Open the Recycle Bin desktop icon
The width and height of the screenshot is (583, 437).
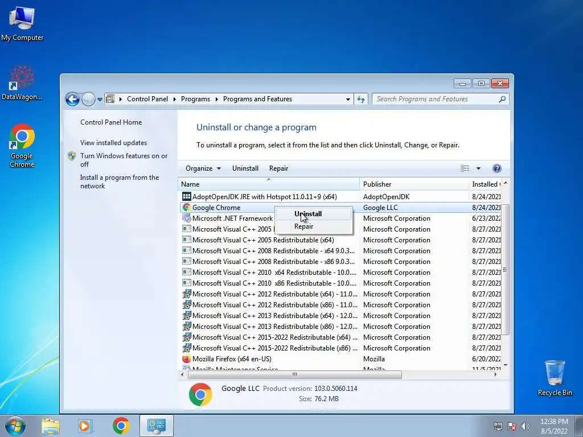555,378
